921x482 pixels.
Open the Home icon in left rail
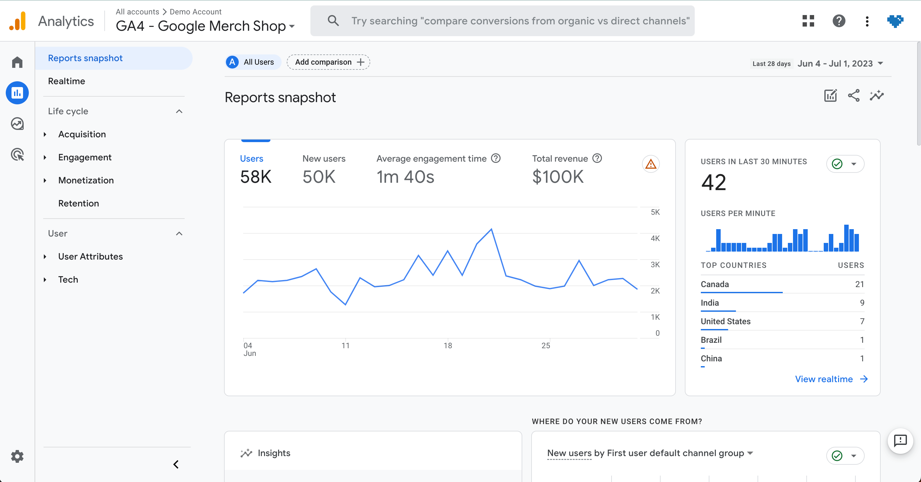(17, 62)
